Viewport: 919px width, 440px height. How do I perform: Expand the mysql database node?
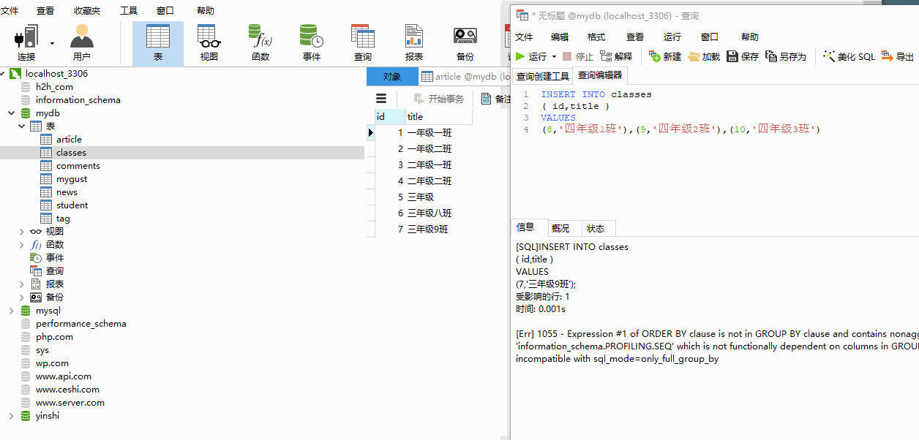[x=12, y=311]
